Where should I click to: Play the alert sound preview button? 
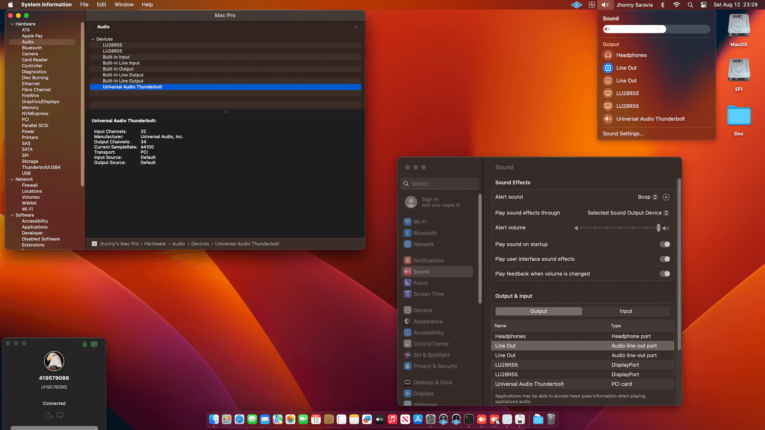coord(666,197)
